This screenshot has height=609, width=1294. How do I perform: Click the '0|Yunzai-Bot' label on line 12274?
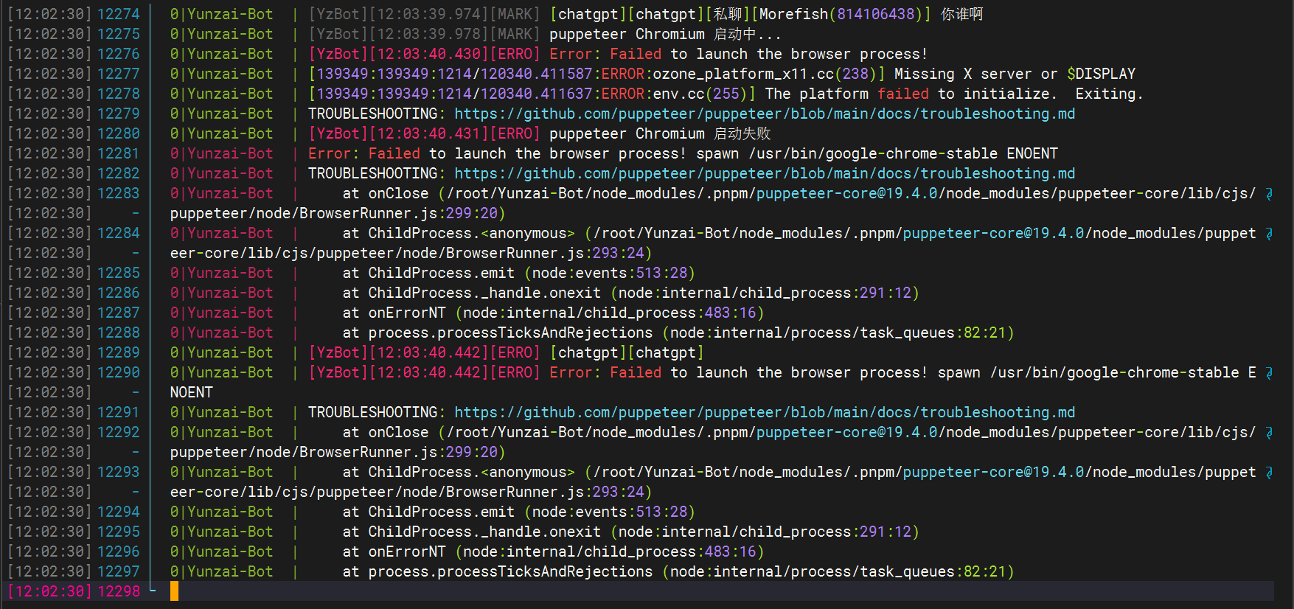(x=221, y=14)
